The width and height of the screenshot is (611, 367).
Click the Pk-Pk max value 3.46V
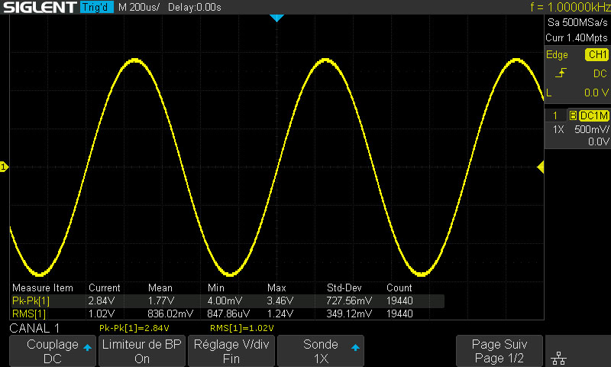(280, 300)
